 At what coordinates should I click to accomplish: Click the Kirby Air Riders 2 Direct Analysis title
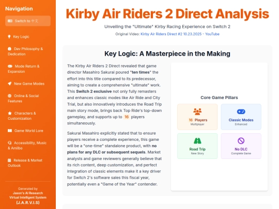coord(167,14)
